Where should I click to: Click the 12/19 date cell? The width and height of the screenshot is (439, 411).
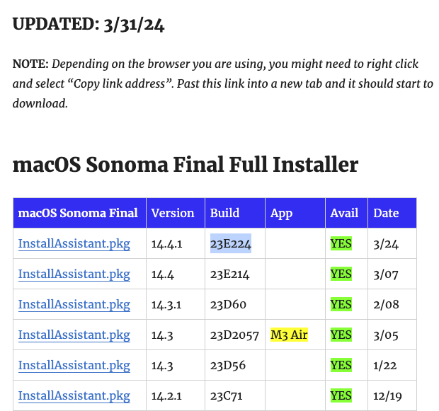click(x=387, y=395)
